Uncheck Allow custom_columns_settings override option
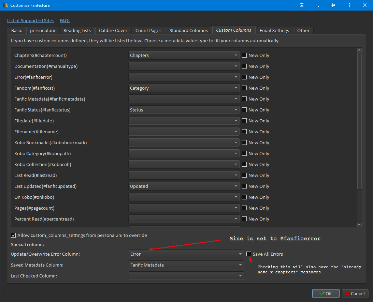The height and width of the screenshot is (302, 373). point(14,235)
